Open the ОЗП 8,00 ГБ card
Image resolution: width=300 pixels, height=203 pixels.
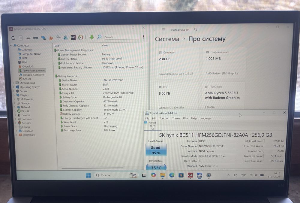click(177, 96)
